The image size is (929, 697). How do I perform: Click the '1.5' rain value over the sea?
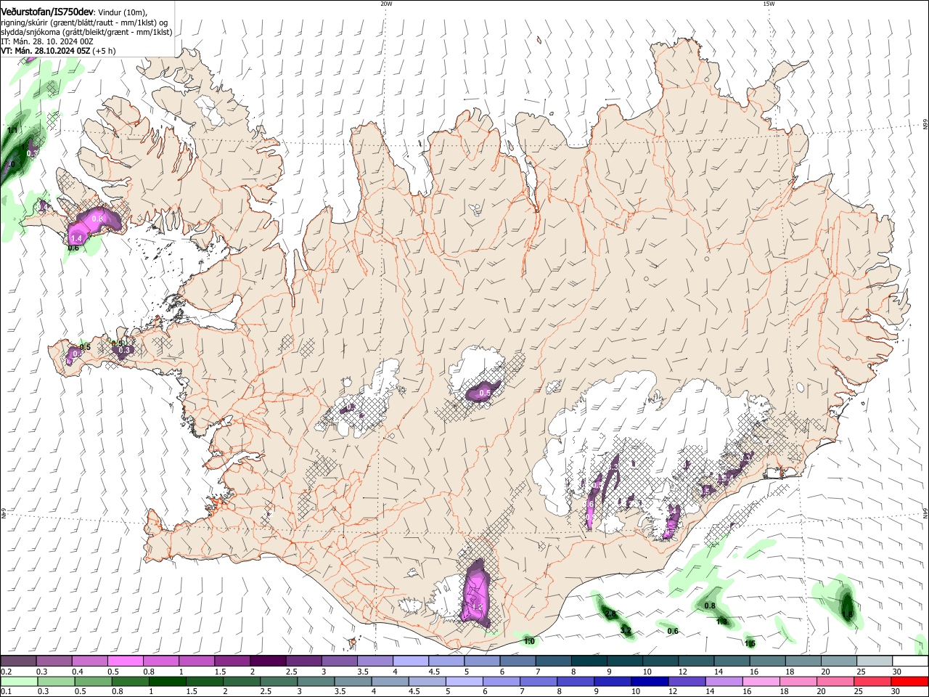coord(750,643)
